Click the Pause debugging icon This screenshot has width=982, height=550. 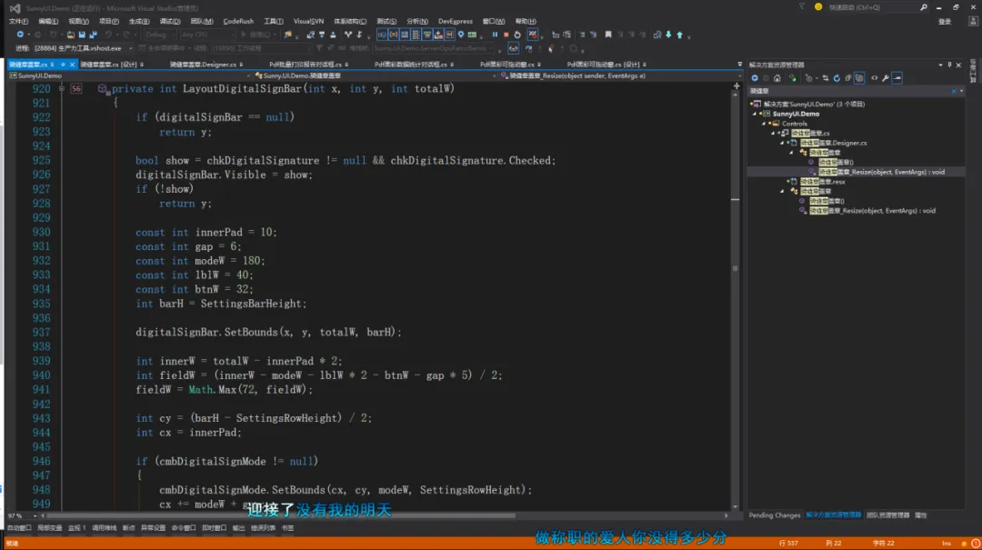coord(495,35)
